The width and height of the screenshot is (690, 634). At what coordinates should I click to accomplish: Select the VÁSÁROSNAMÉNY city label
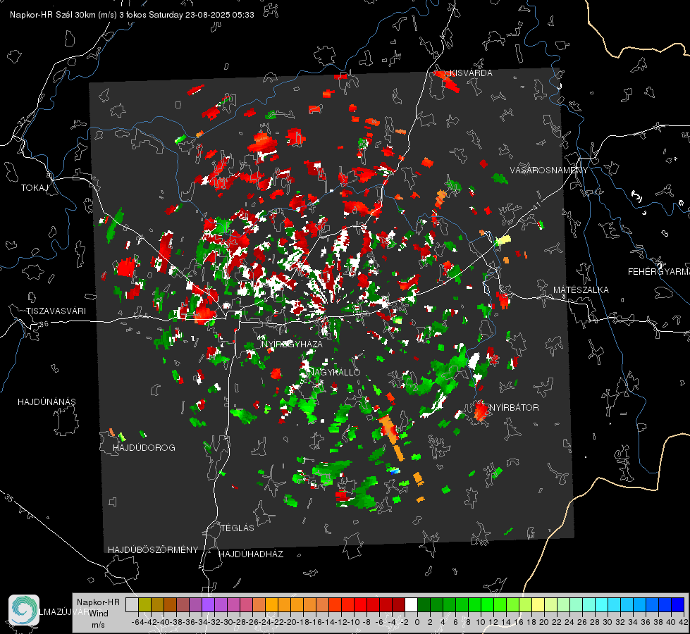click(x=549, y=170)
